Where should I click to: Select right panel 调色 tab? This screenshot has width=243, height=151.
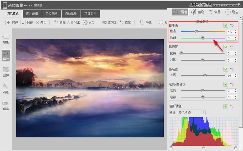180,12
